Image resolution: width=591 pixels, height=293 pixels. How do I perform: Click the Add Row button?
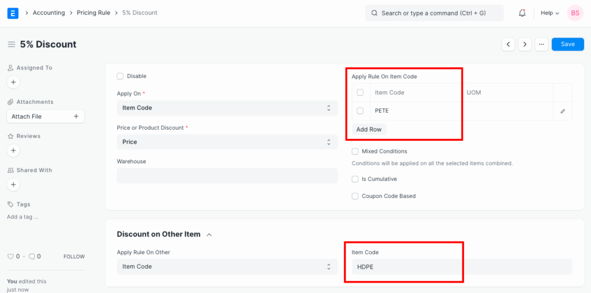click(369, 130)
